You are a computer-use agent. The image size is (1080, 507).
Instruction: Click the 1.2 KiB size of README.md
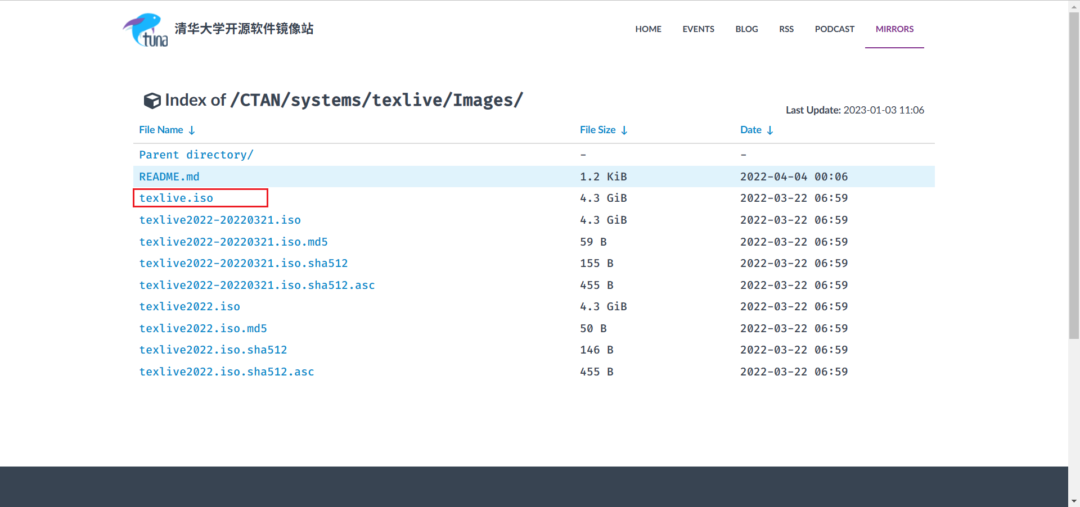click(x=604, y=176)
